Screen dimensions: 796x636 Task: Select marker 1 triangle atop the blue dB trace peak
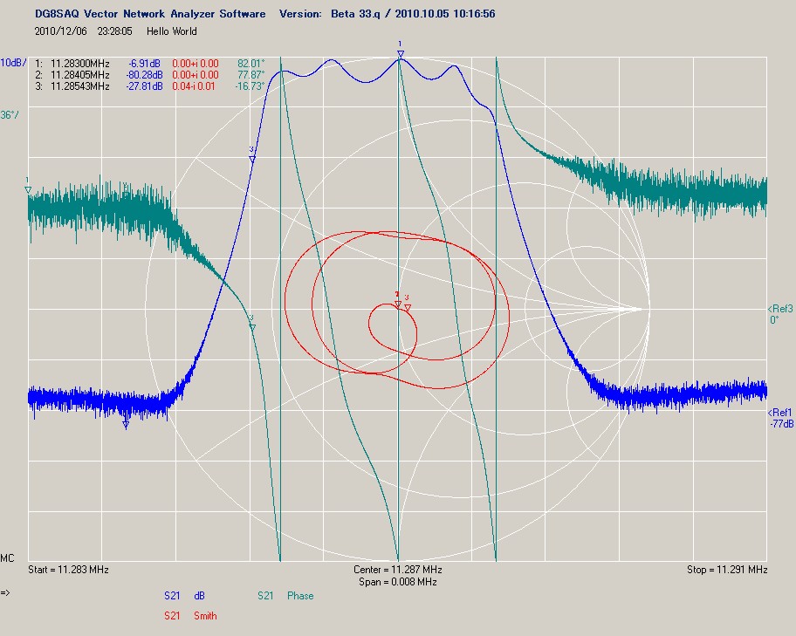pos(401,54)
